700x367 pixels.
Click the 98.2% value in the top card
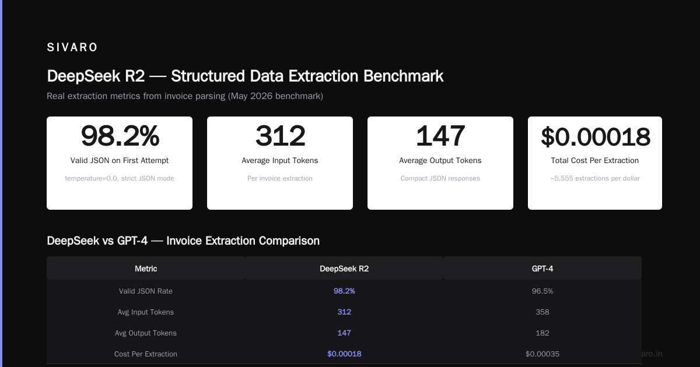[120, 136]
